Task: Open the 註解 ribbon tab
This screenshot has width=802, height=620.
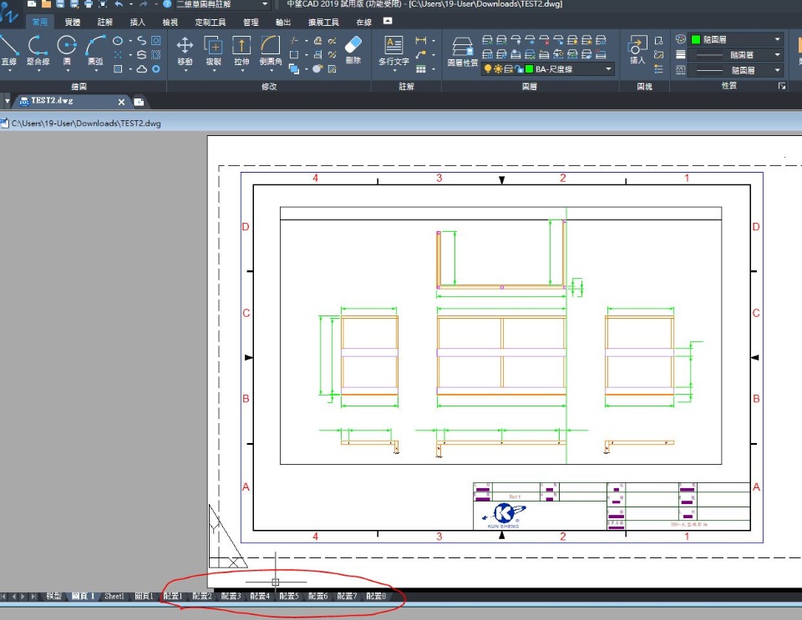Action: tap(105, 22)
